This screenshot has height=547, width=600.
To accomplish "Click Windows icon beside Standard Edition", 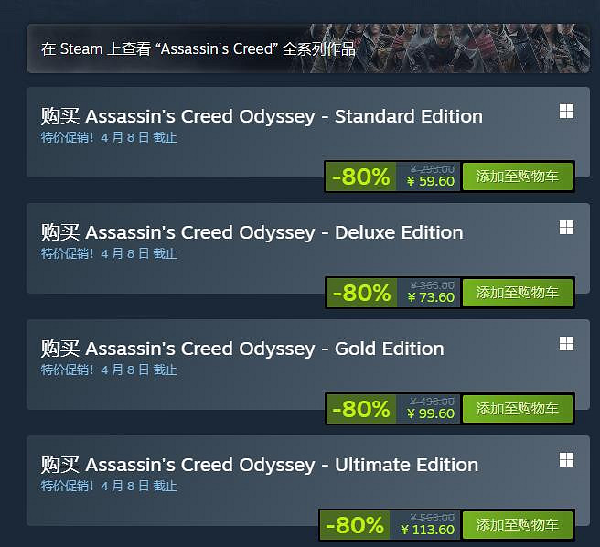I will click(566, 112).
